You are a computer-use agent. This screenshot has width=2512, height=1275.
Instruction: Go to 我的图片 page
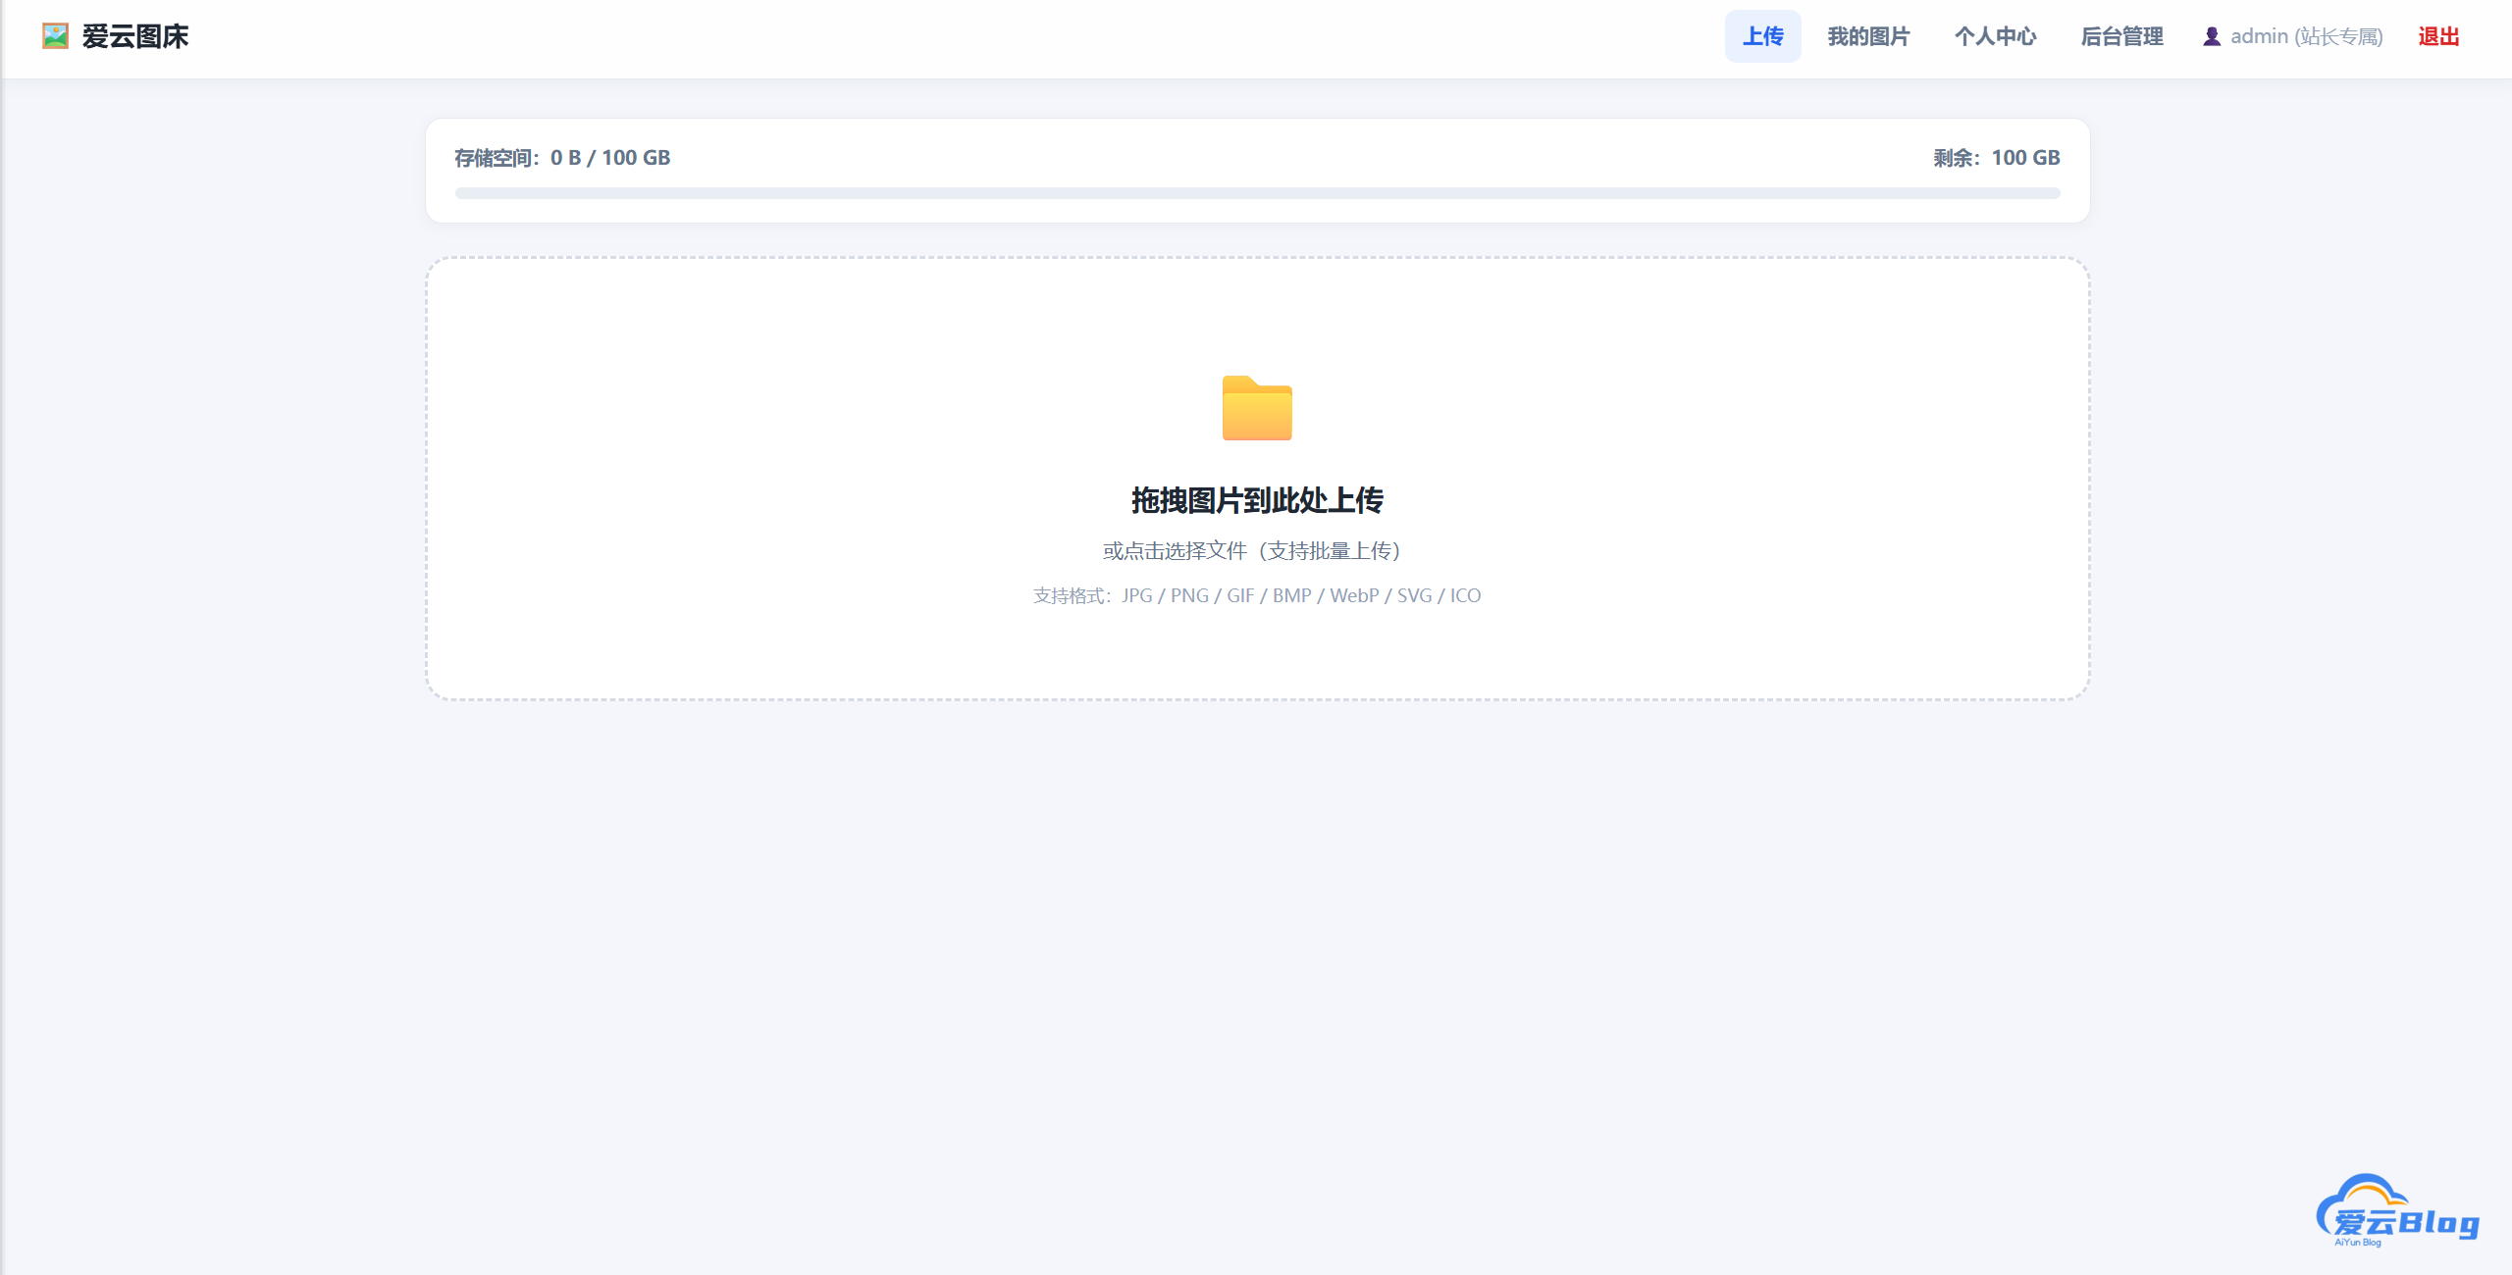1868,36
